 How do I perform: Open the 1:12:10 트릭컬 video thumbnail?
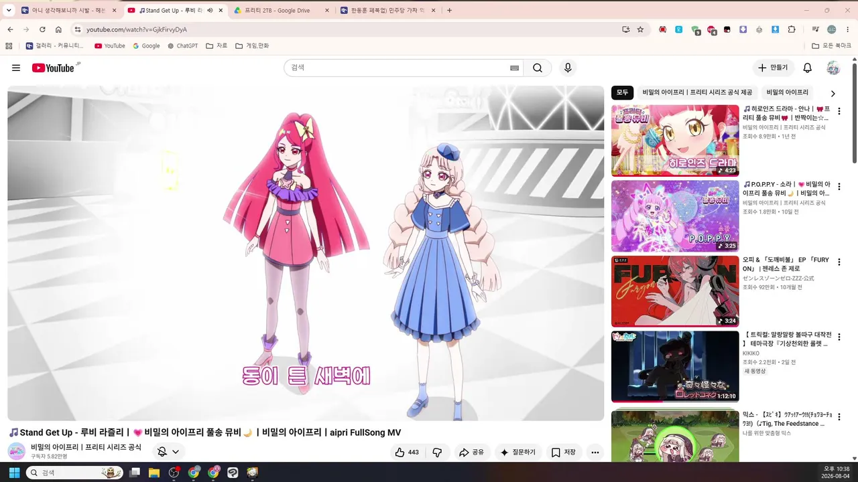[x=675, y=367]
